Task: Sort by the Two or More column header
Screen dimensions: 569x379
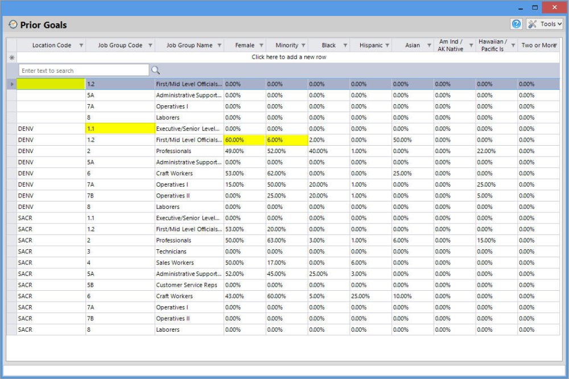Action: click(539, 45)
